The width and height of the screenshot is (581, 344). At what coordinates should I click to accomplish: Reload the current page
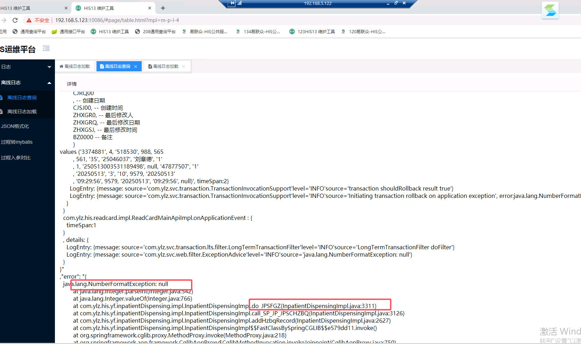coord(15,20)
